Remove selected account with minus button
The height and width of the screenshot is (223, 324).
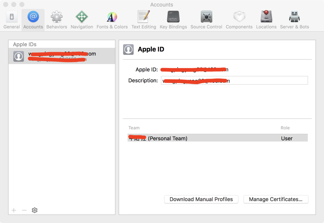(x=24, y=210)
